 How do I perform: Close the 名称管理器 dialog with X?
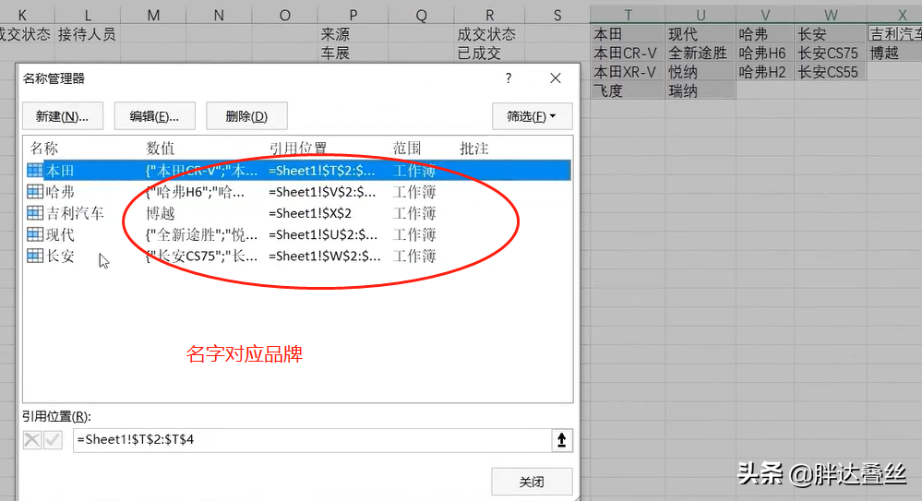pos(555,78)
